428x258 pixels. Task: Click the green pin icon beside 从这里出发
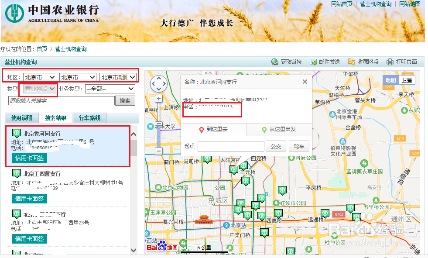click(x=264, y=130)
